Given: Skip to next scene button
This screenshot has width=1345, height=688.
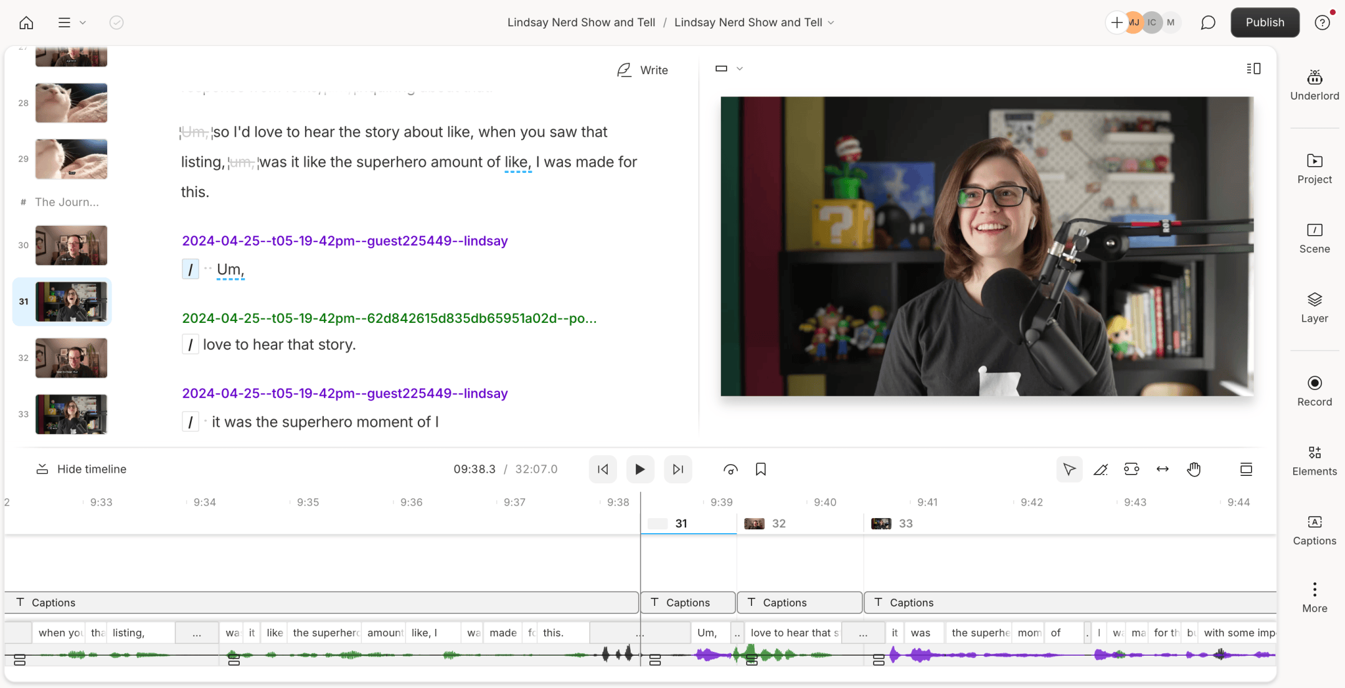Looking at the screenshot, I should [x=678, y=469].
